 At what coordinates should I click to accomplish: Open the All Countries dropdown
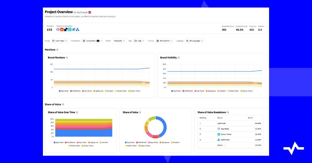click(x=164, y=41)
